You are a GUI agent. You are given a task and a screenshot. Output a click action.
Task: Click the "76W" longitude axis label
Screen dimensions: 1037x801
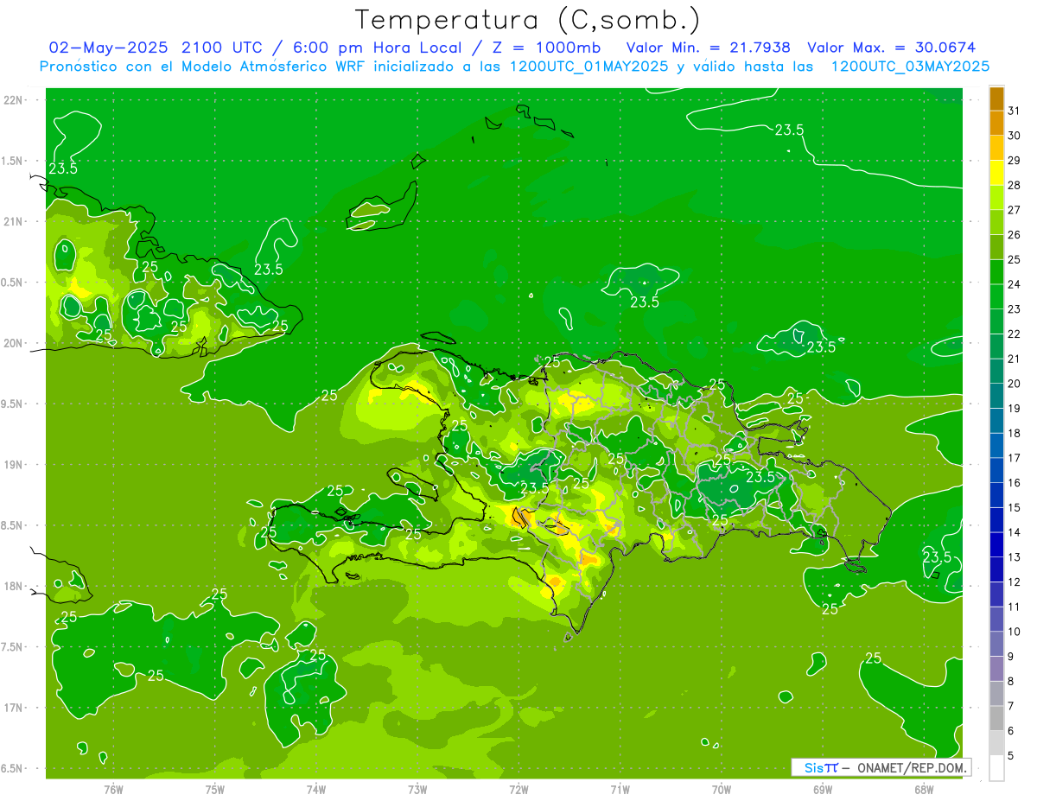coord(113,790)
